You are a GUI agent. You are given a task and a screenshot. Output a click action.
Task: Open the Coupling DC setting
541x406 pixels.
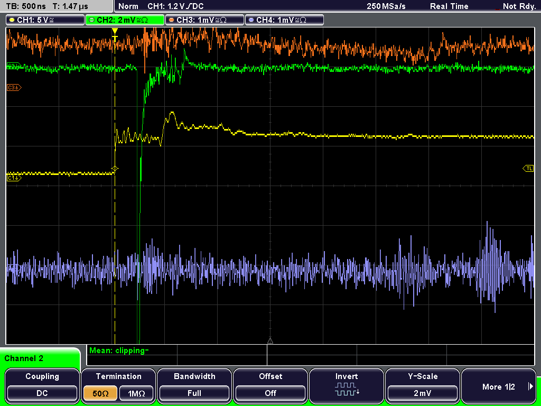click(42, 385)
